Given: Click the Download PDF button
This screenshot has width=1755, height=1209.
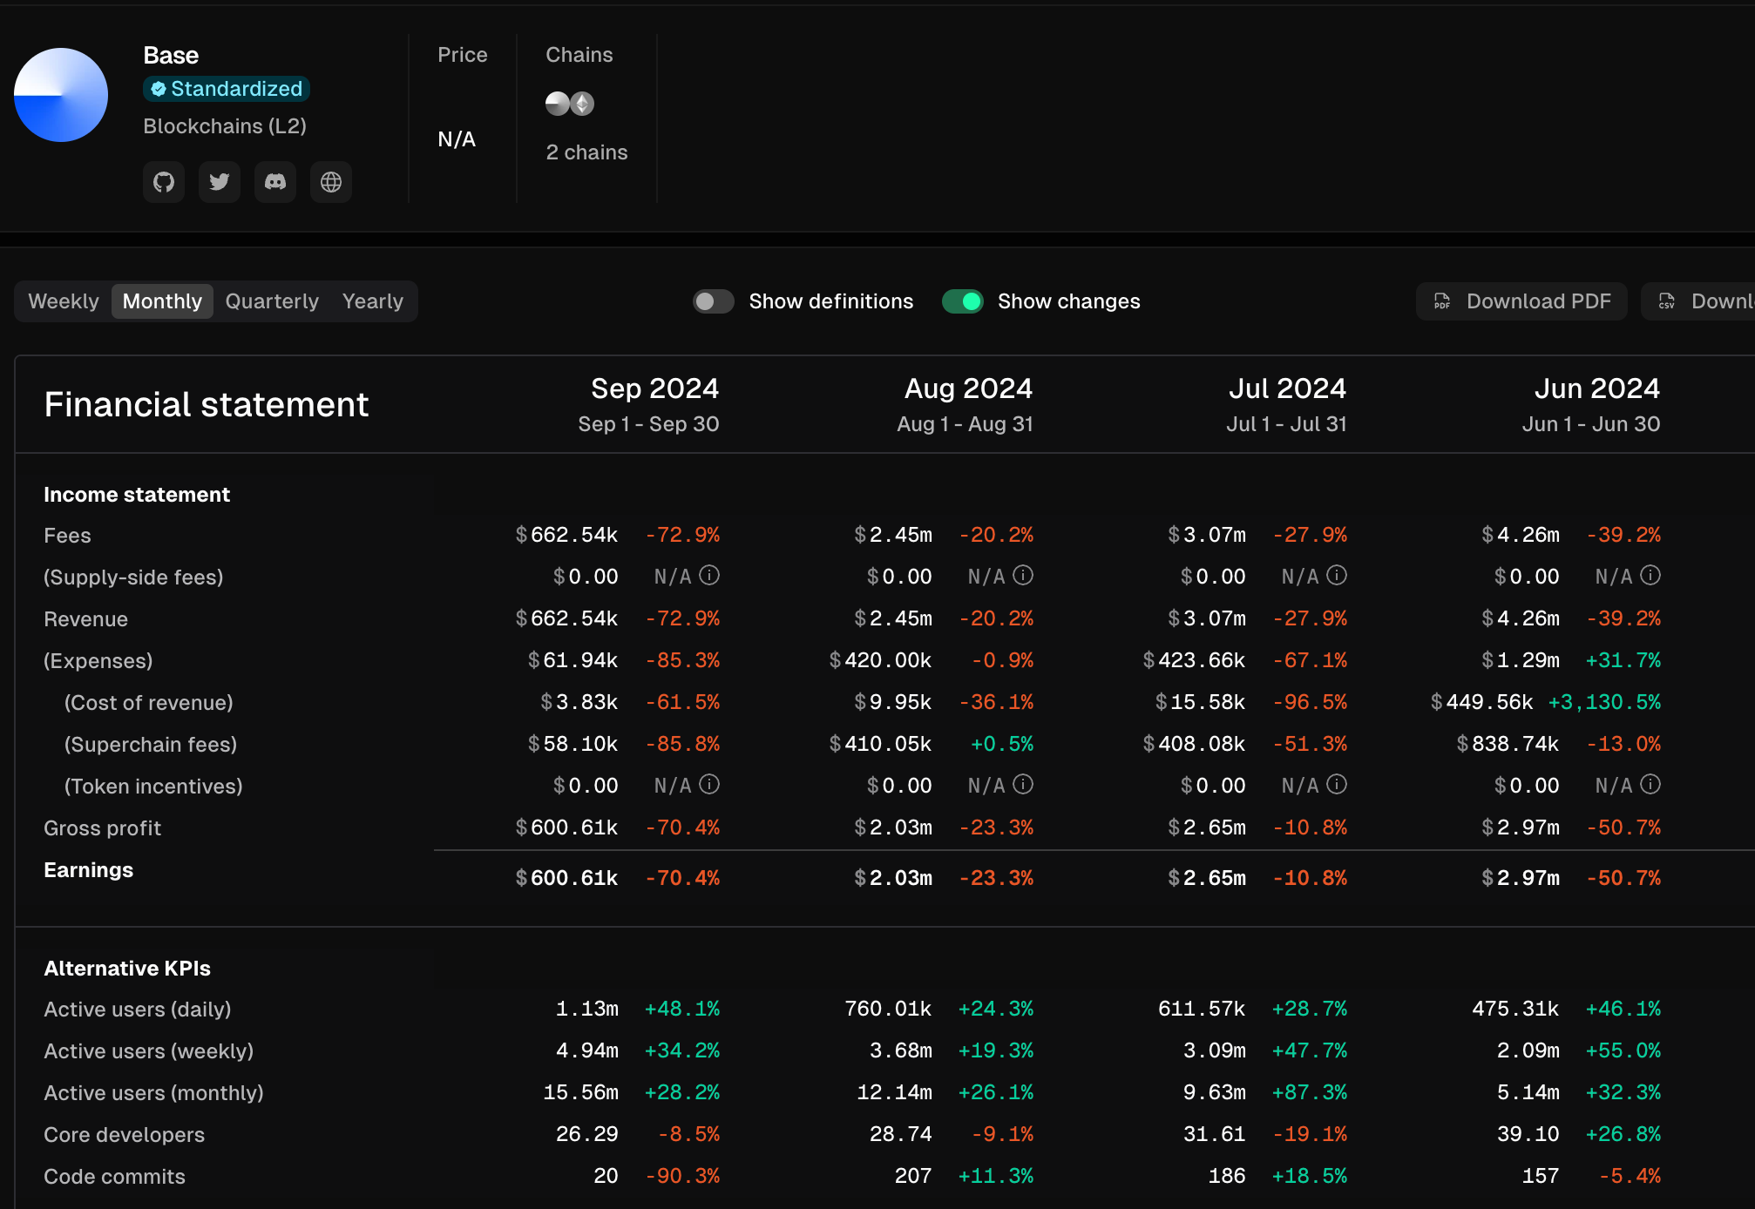Looking at the screenshot, I should click(1521, 301).
